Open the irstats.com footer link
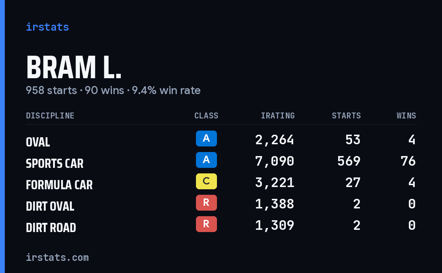This screenshot has width=442, height=273. [x=57, y=257]
